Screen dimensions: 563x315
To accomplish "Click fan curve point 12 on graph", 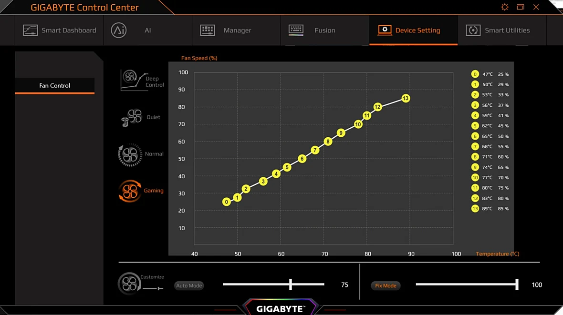I will coord(377,107).
